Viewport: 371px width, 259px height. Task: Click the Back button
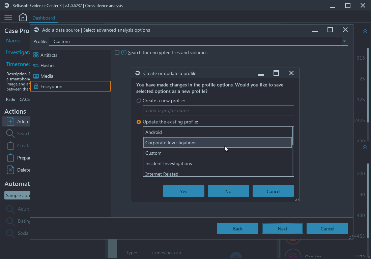(237, 228)
